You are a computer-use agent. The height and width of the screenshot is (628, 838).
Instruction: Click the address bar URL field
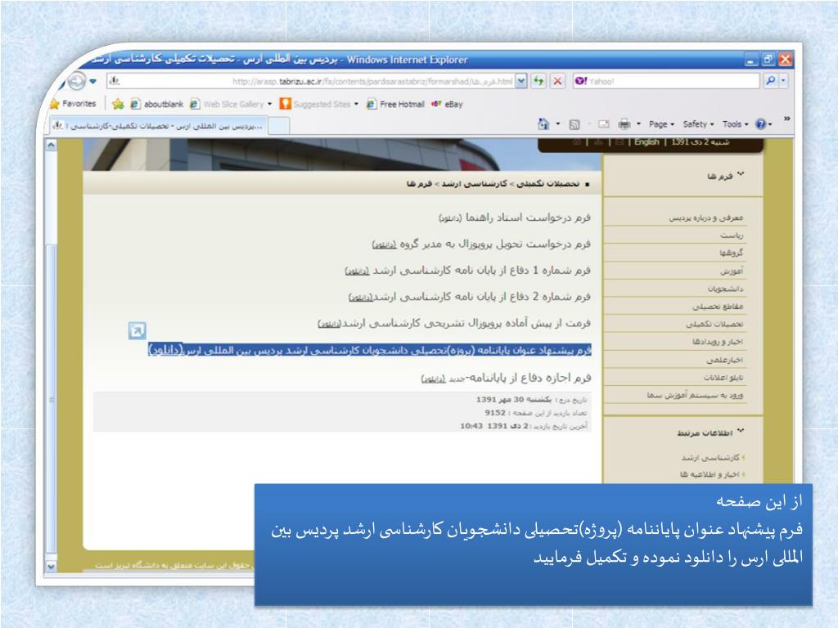pos(310,81)
